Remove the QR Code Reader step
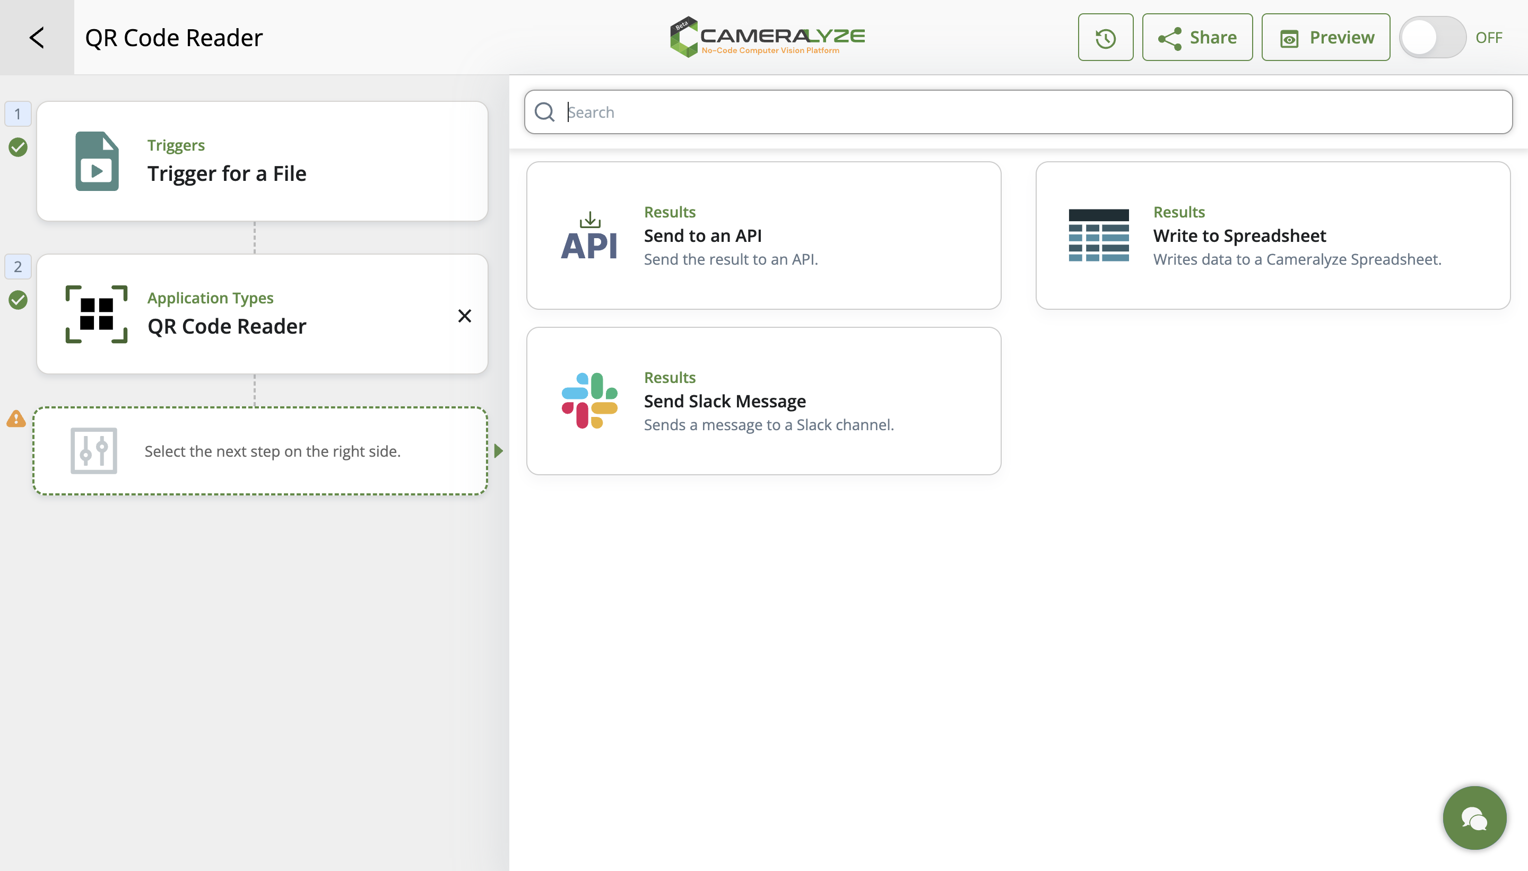The width and height of the screenshot is (1528, 871). tap(464, 315)
